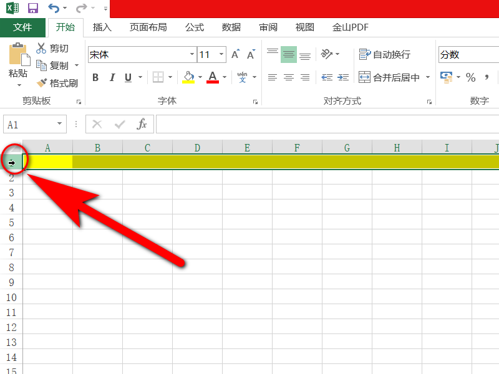Toggle Wrap Text (自动换行)

coord(384,54)
